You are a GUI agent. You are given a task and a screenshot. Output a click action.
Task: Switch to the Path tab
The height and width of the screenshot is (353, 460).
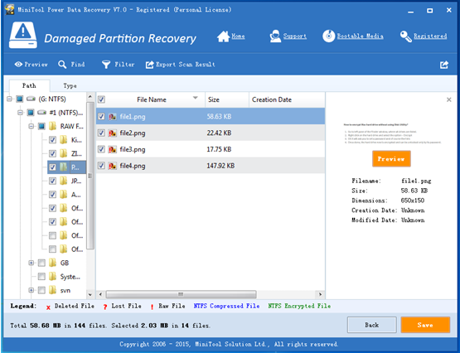(29, 85)
